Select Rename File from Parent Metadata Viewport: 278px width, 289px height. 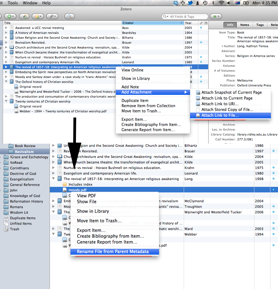[113, 252]
